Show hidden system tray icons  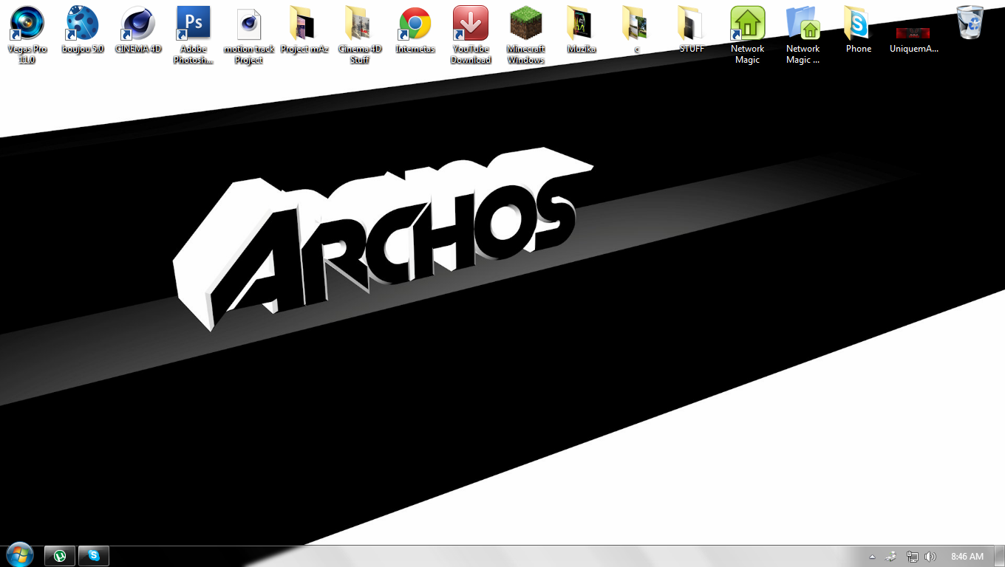tap(872, 557)
